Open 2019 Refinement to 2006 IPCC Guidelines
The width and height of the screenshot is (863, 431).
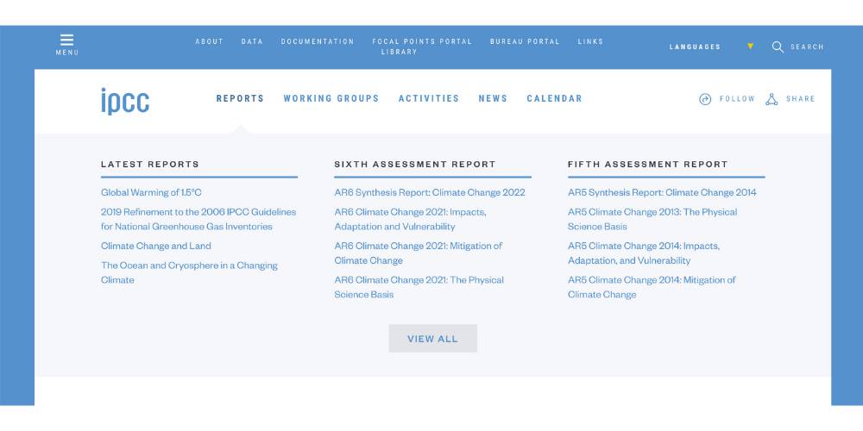click(198, 219)
